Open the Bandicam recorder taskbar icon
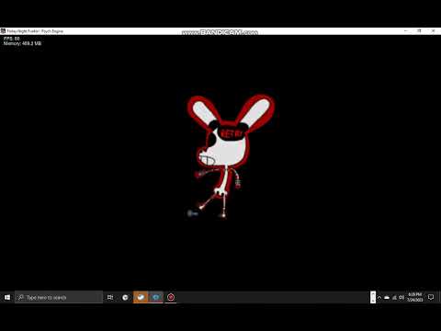Viewport: 441px width, 331px height. (x=171, y=297)
